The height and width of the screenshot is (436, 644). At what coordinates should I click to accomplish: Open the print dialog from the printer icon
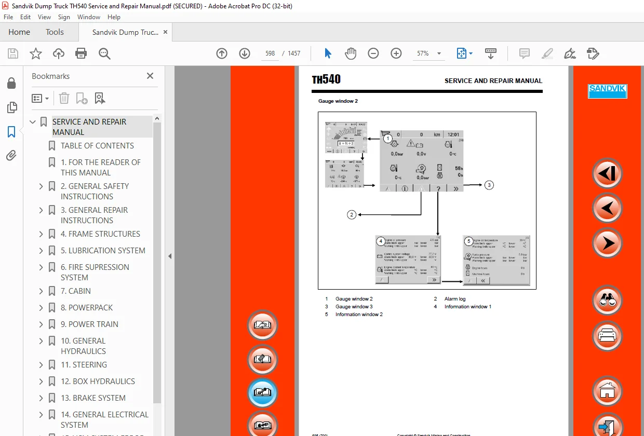(81, 53)
